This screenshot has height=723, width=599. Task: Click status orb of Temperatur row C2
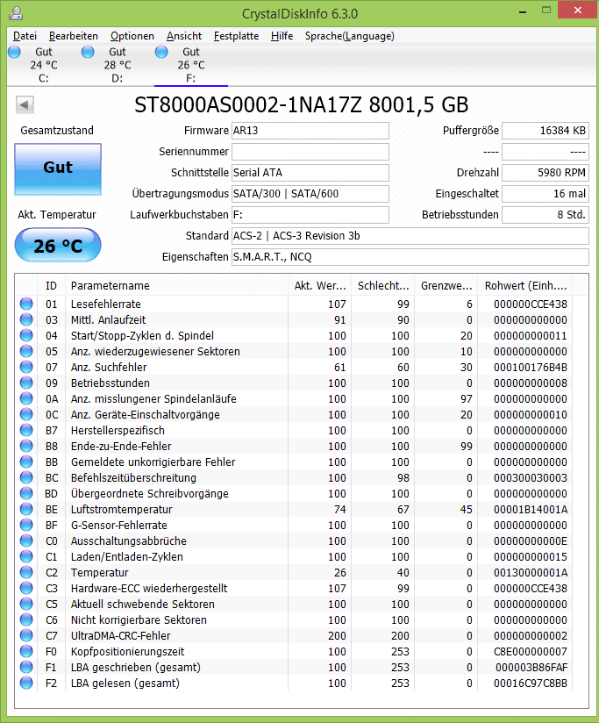[26, 572]
